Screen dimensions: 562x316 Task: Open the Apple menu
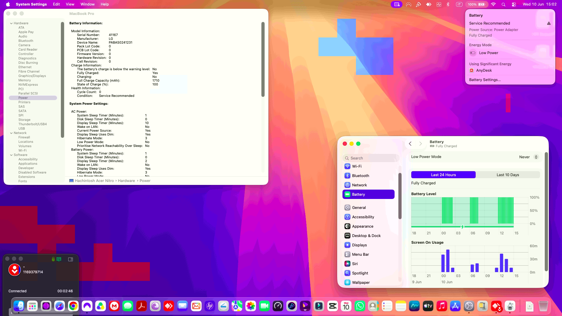[x=8, y=4]
